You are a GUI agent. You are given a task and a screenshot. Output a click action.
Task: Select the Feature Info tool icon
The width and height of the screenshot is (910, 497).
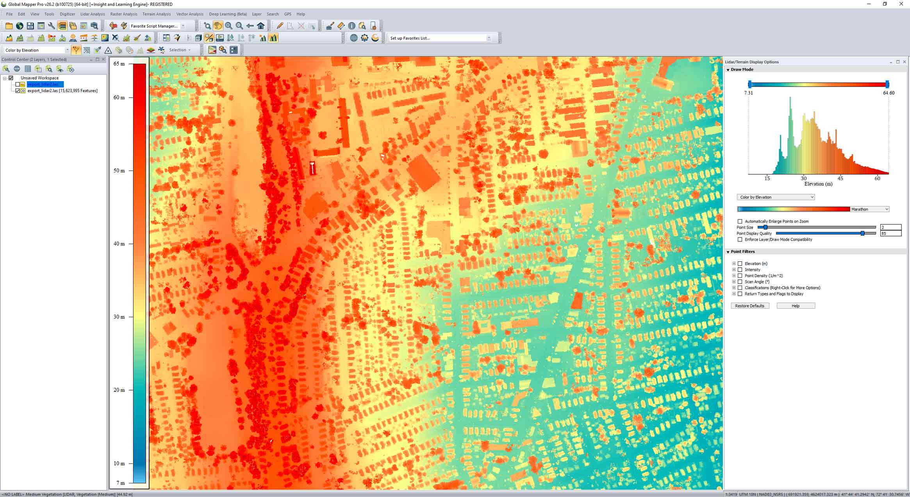pos(352,26)
